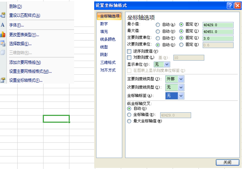This screenshot has width=242, height=169.
Task: Switch to the 对齐方式 category
Action: tap(108, 70)
